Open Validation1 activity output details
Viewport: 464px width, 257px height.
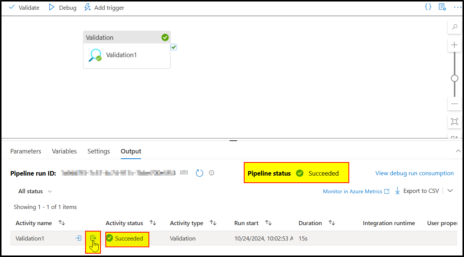tap(93, 238)
